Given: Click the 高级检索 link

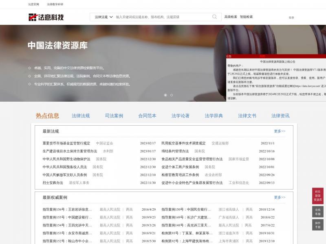Looking at the screenshot, I should click(231, 17).
